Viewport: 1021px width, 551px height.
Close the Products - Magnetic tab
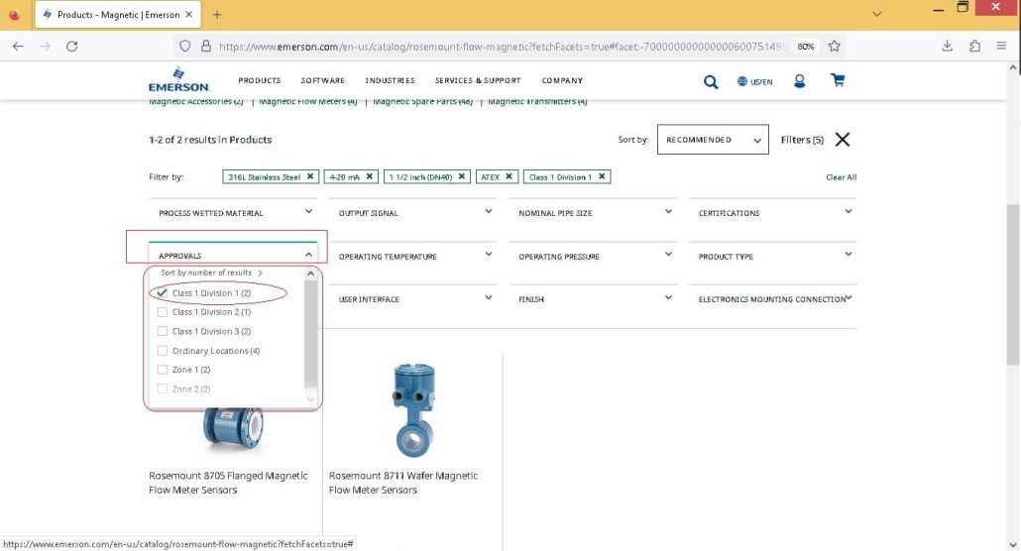point(188,14)
